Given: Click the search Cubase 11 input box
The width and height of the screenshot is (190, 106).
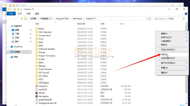Looking at the screenshot, I should coord(169,19).
